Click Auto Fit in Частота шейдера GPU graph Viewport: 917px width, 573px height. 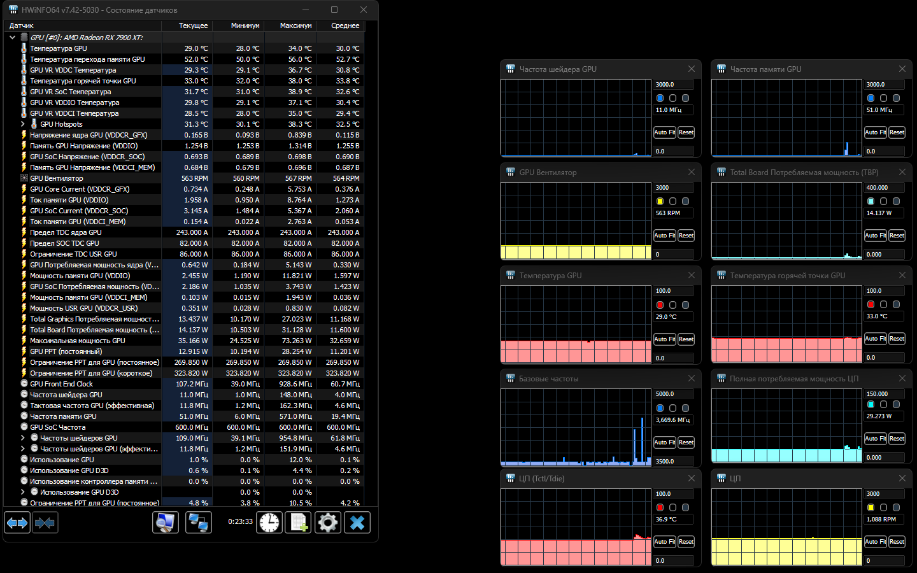coord(665,132)
